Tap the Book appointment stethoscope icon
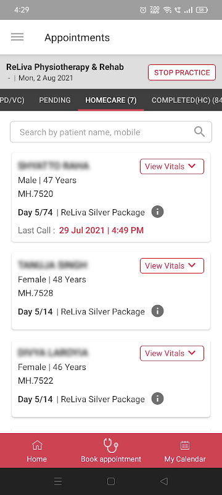Screen dimensions: 222x495 [110, 446]
